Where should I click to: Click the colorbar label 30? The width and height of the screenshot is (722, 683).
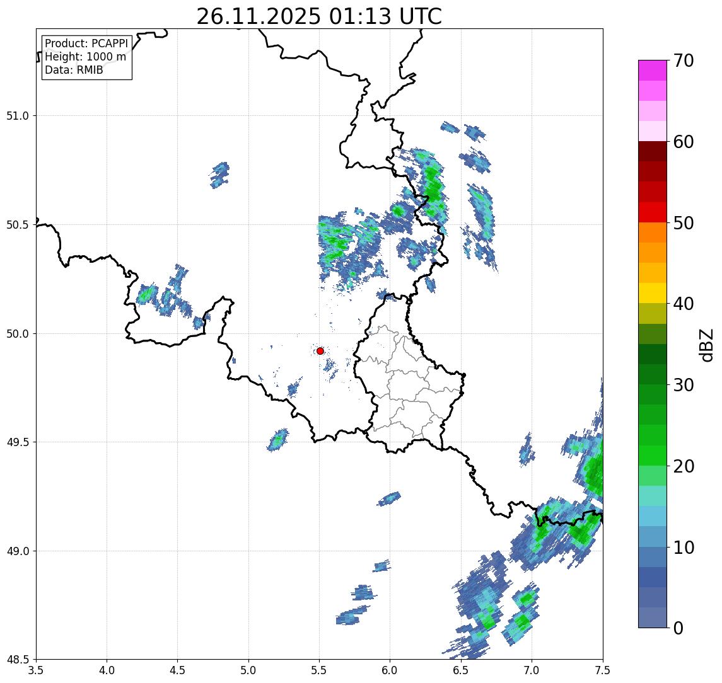tap(683, 385)
